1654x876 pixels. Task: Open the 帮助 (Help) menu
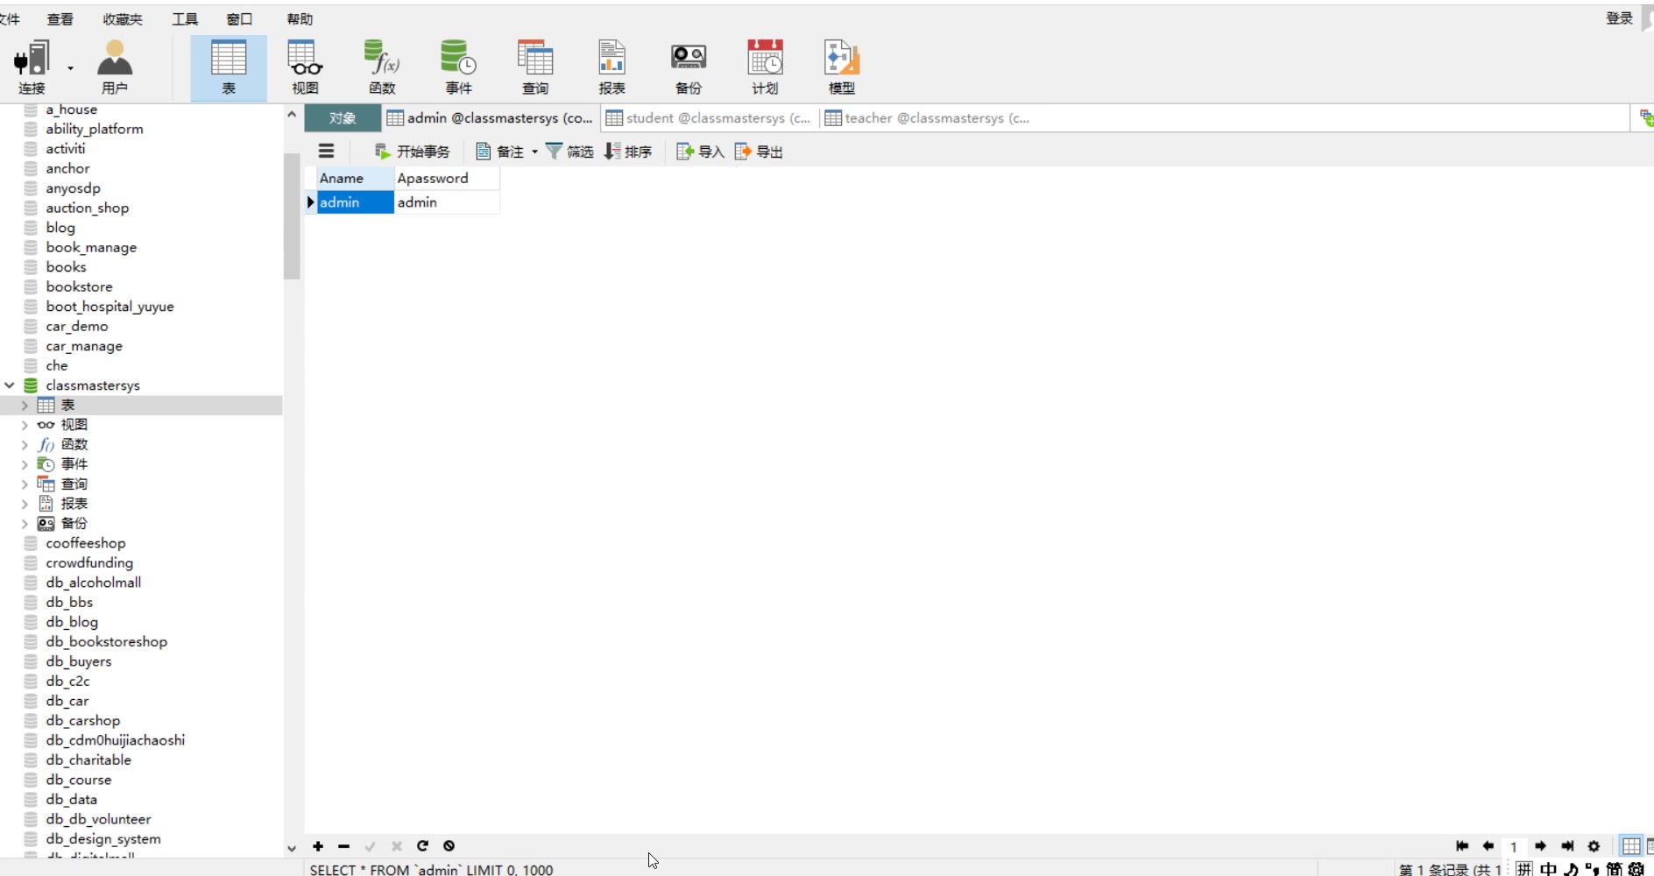point(300,19)
